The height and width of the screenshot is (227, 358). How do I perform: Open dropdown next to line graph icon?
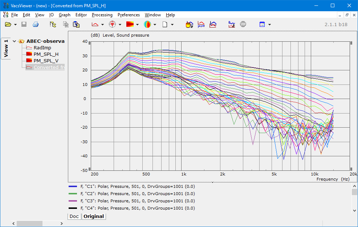102,25
